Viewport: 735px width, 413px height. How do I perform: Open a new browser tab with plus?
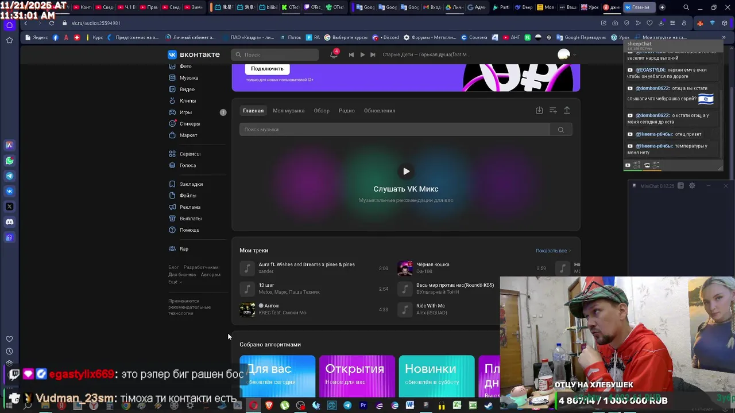tap(662, 7)
